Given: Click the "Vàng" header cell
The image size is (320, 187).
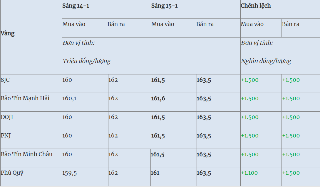Looking at the screenshot, I should click(8, 33).
